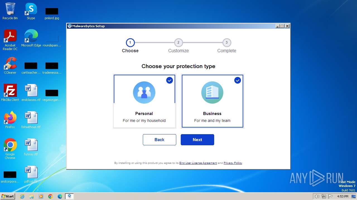
Task: Open Windows Media Player taskbar icon
Action: click(x=41, y=196)
